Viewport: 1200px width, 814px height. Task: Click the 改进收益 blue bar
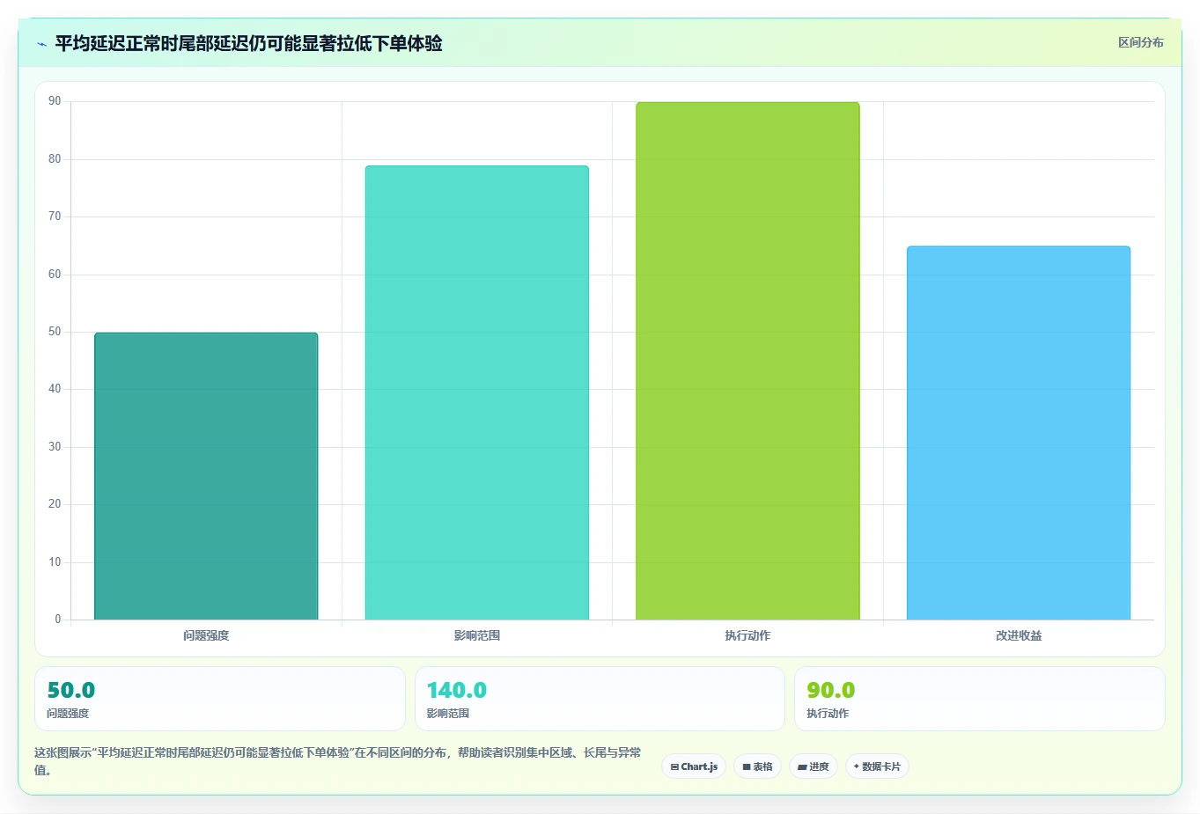tap(1019, 433)
